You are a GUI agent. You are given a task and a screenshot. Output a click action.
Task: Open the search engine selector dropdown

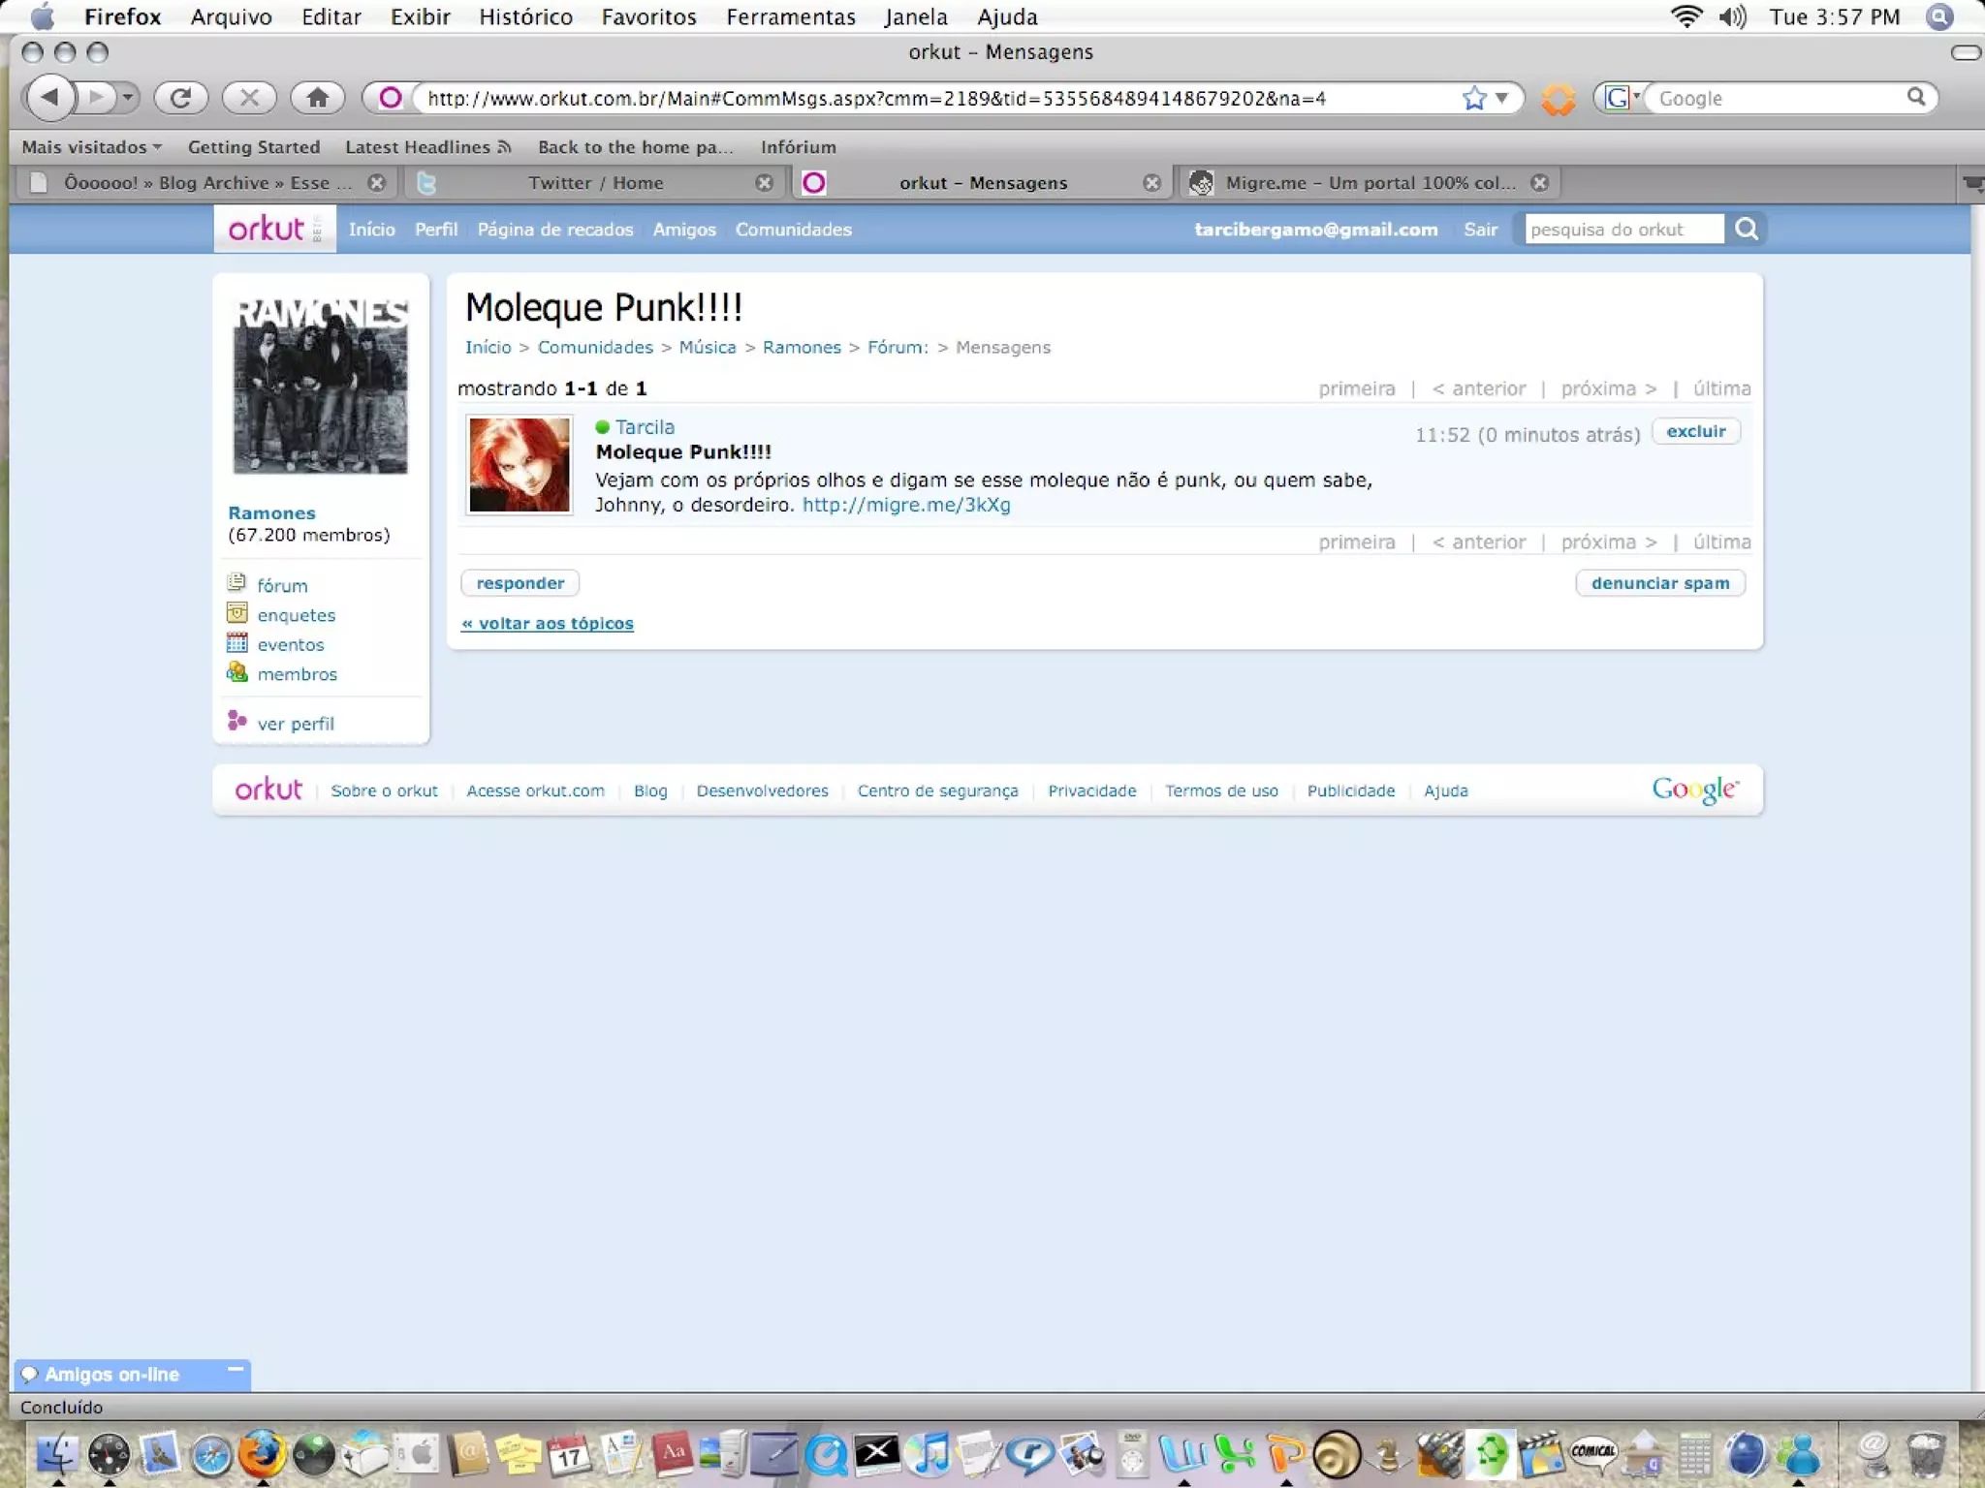(x=1622, y=98)
